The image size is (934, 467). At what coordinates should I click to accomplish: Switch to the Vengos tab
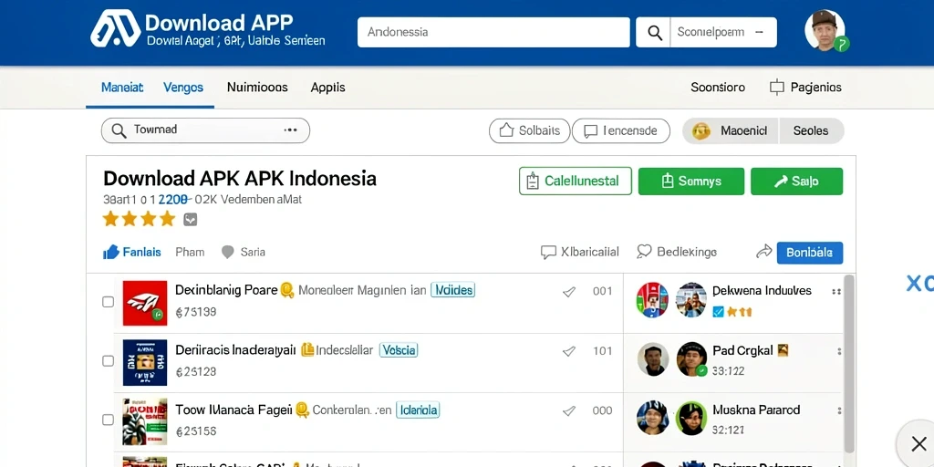(182, 88)
